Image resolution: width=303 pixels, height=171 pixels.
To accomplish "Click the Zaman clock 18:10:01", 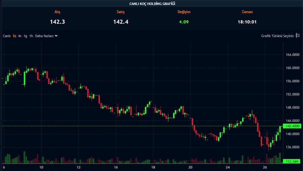I will [247, 22].
